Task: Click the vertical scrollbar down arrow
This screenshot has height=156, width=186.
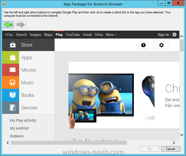Action: [182, 135]
